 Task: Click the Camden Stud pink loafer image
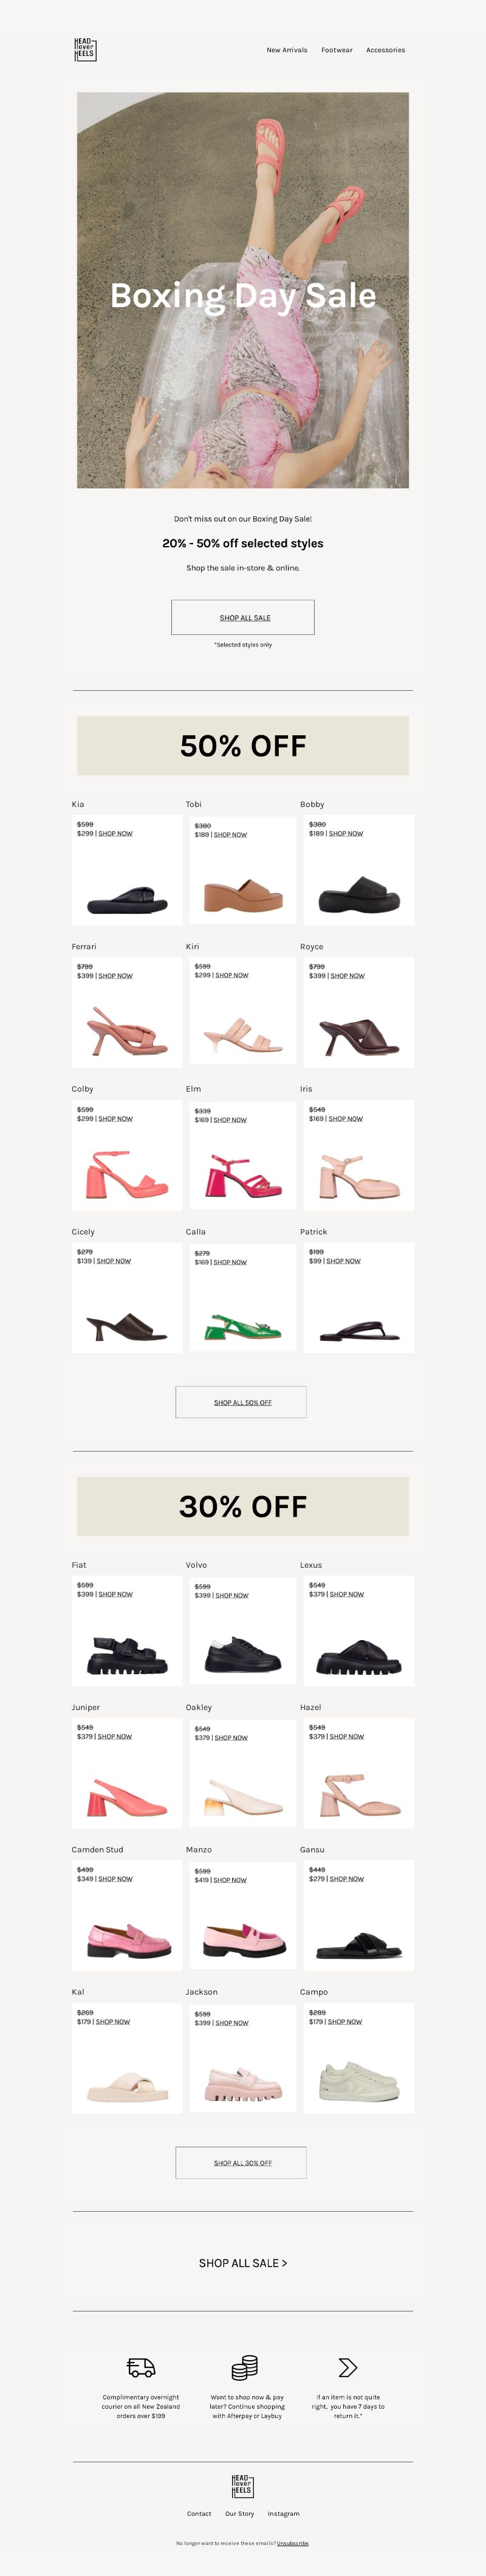[128, 1941]
